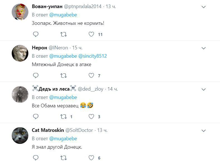The width and height of the screenshot is (220, 162).
Task: Reply to Нерон's tweet
Action: coord(36,76)
